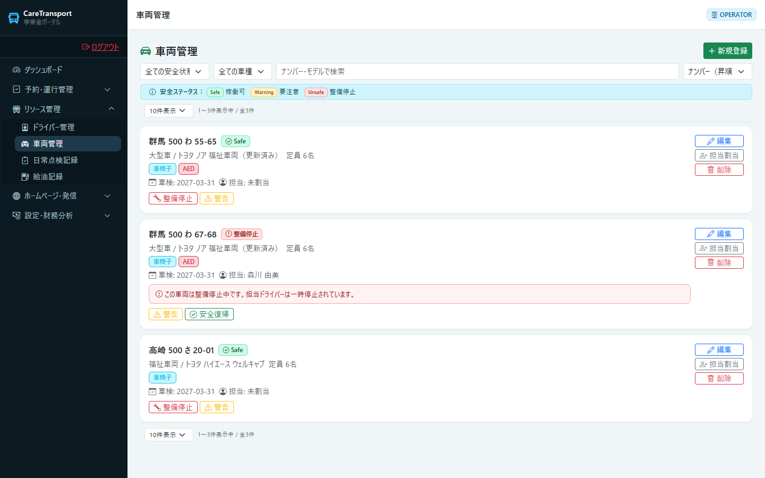Viewport: 765px width, 478px height.
Task: Click Safe badge on 高崎 500 さ 20-01
Action: click(233, 350)
